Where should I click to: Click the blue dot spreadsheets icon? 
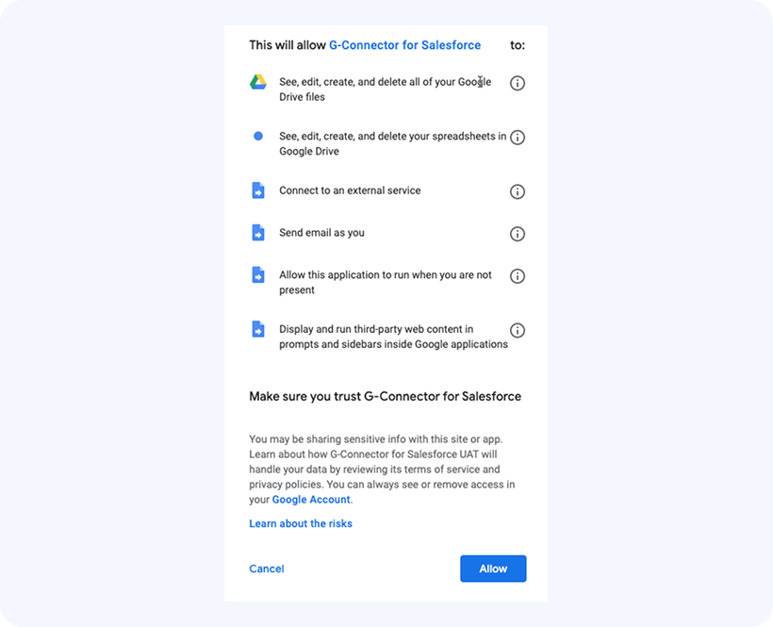258,137
